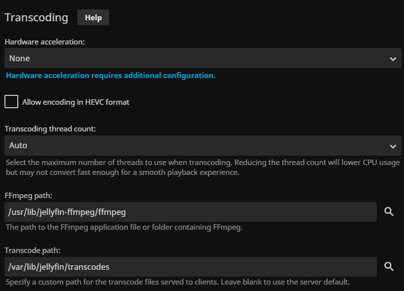Click the Transcoding page heading
This screenshot has width=404, height=291.
pyautogui.click(x=37, y=17)
